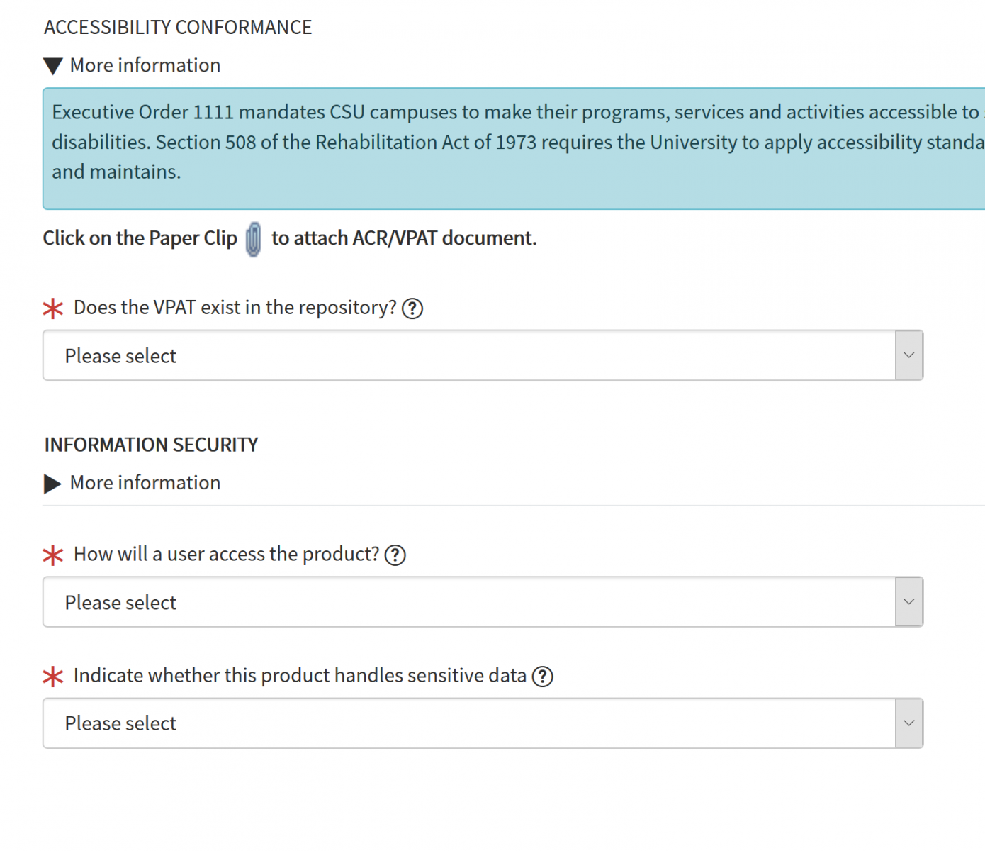Viewport: 985px width, 851px height.
Task: Click the ACCESSIBILITY CONFORMANCE heading
Action: [x=178, y=27]
